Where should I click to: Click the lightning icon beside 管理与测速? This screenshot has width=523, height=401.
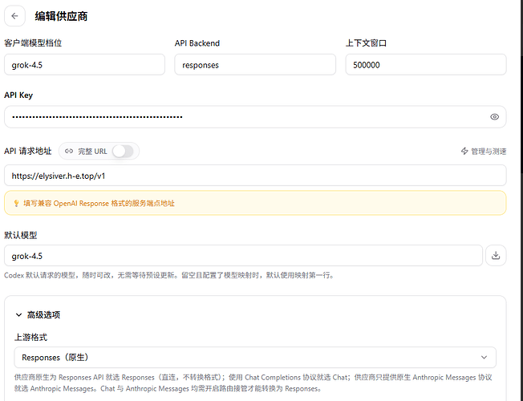pos(464,151)
